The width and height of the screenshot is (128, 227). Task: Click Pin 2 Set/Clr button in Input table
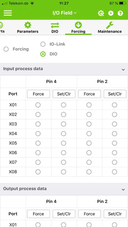[x=115, y=94]
